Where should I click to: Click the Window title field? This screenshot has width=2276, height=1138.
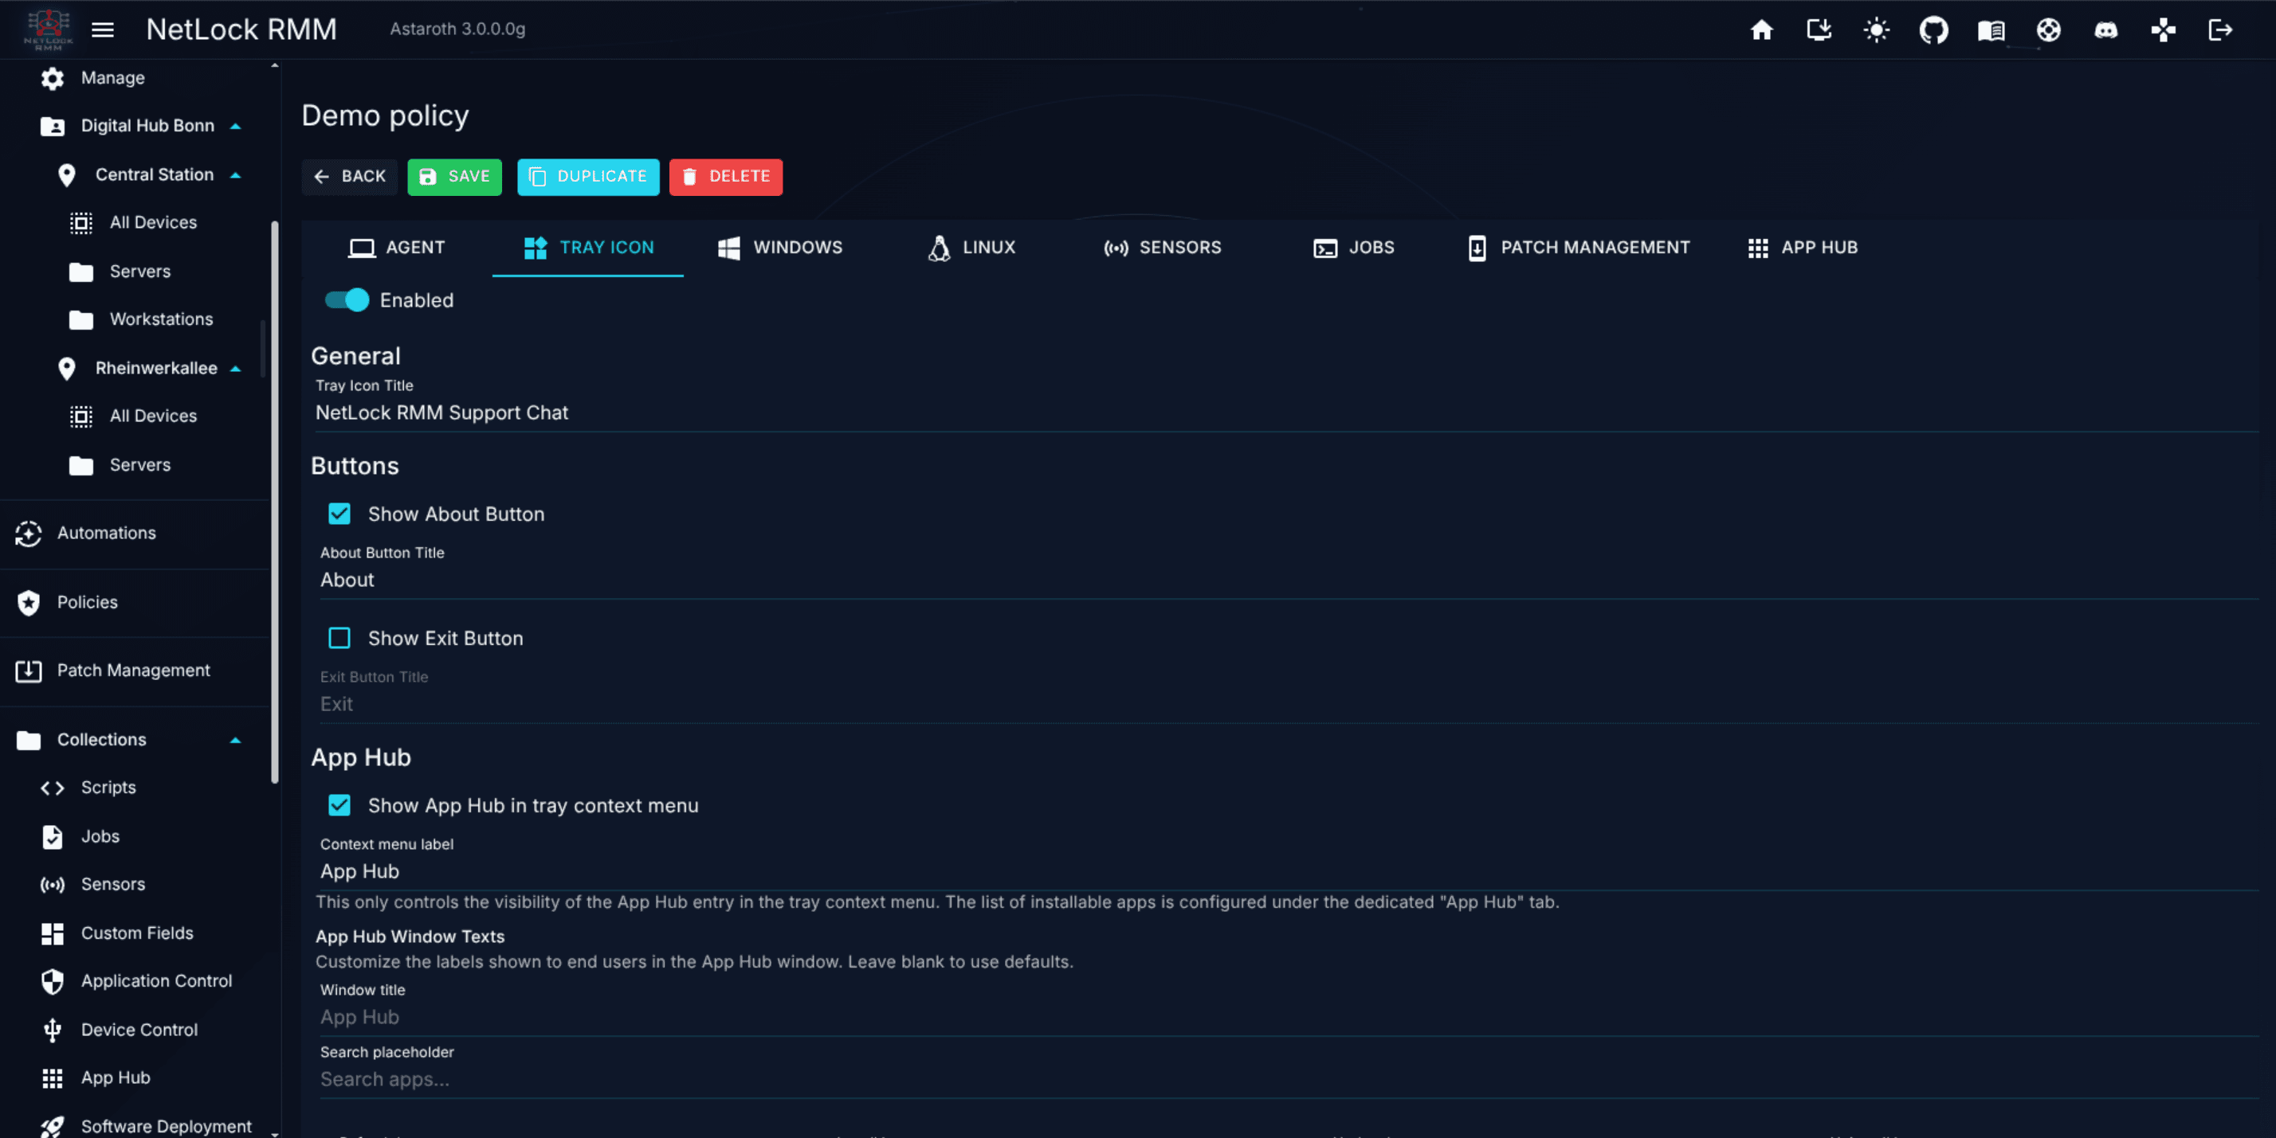[1288, 1017]
